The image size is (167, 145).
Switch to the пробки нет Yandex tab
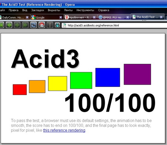[81, 17]
